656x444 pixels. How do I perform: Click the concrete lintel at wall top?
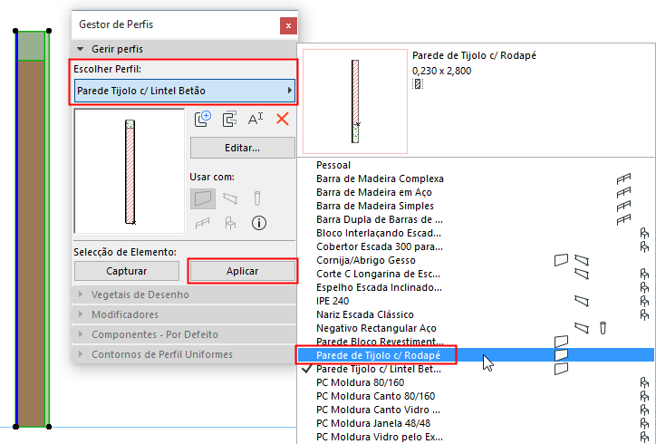31,46
